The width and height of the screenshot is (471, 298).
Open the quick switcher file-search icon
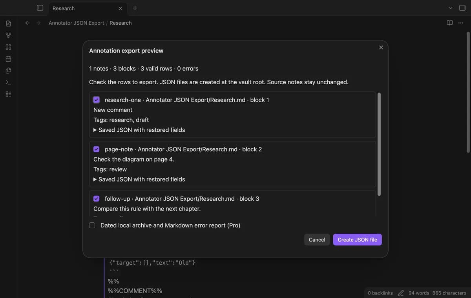click(8, 24)
